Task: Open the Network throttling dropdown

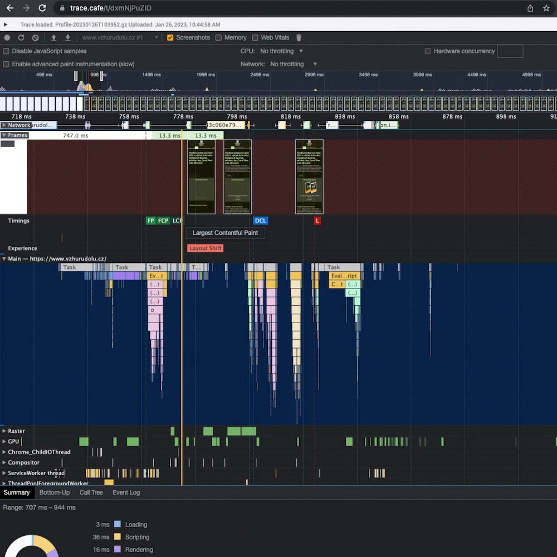Action: [x=293, y=64]
